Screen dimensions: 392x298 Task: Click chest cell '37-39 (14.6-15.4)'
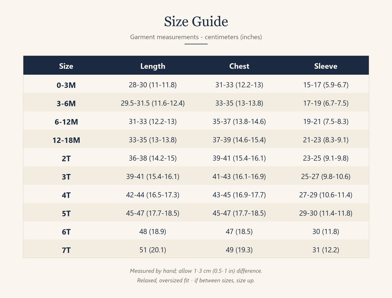[239, 140]
